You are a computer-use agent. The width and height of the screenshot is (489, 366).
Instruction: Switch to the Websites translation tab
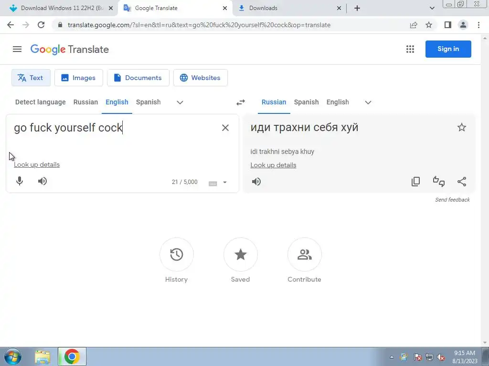coord(201,78)
